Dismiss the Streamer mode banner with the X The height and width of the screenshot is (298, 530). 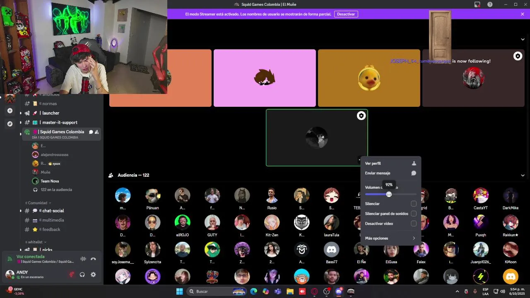(523, 14)
